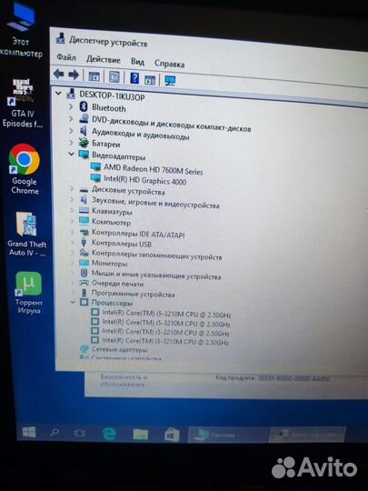Open the Вид menu
This screenshot has width=368, height=491.
click(x=137, y=62)
